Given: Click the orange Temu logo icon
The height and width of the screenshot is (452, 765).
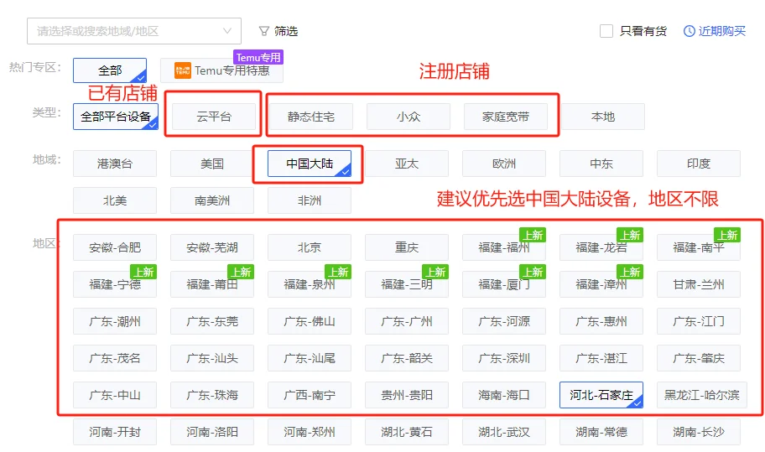Looking at the screenshot, I should pos(183,70).
